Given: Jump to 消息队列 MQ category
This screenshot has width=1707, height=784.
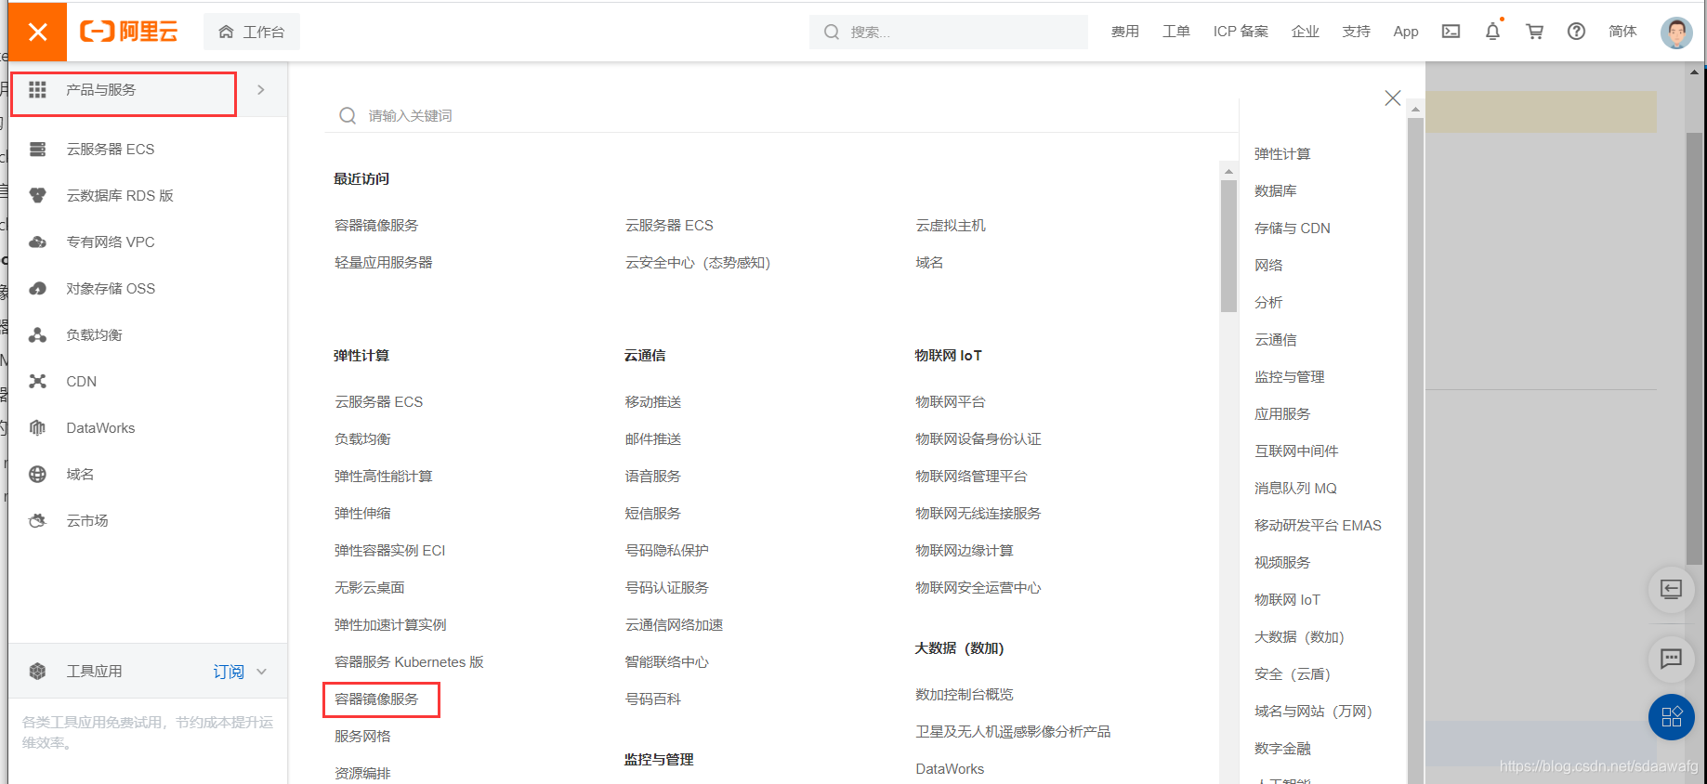Looking at the screenshot, I should (x=1295, y=488).
